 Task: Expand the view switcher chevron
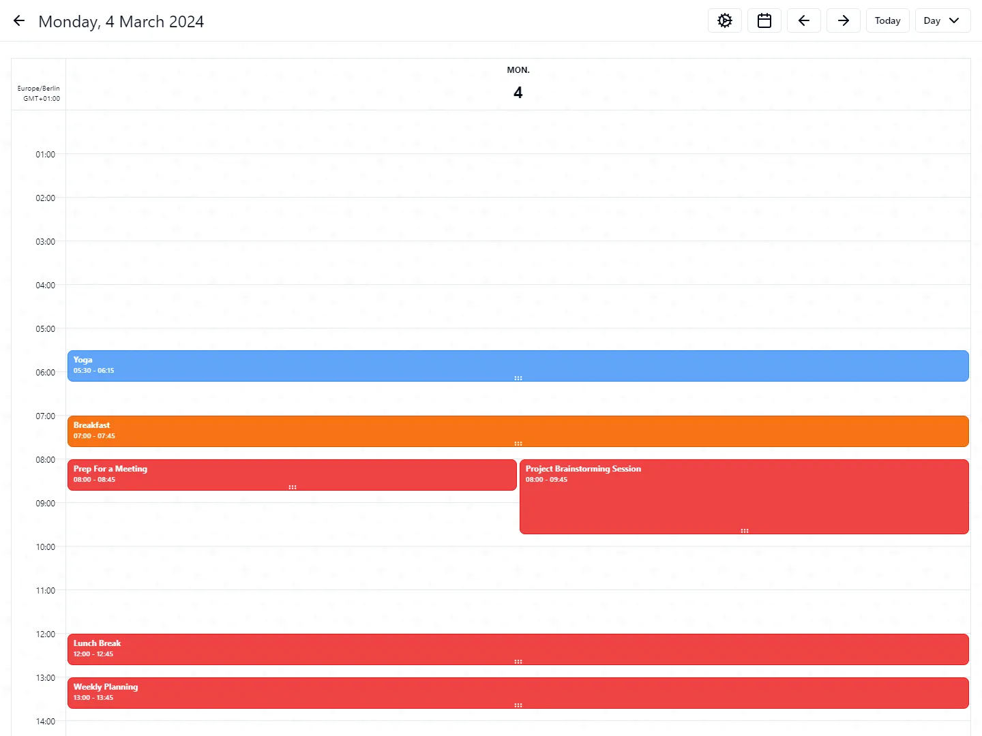[x=954, y=20]
